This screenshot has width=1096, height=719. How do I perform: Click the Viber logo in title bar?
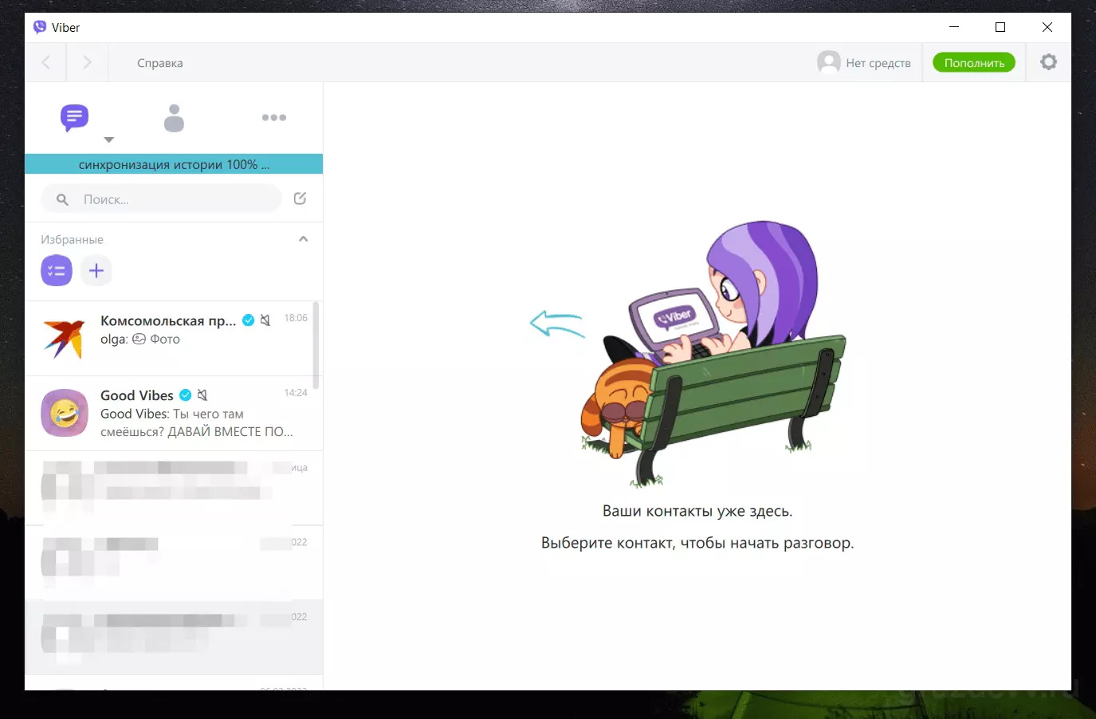tap(40, 27)
